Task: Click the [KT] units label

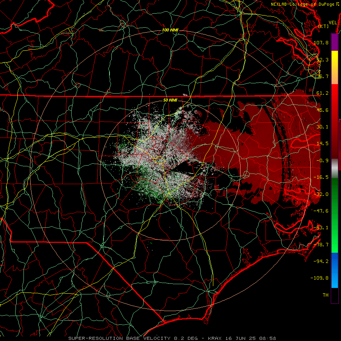Action: click(324, 26)
